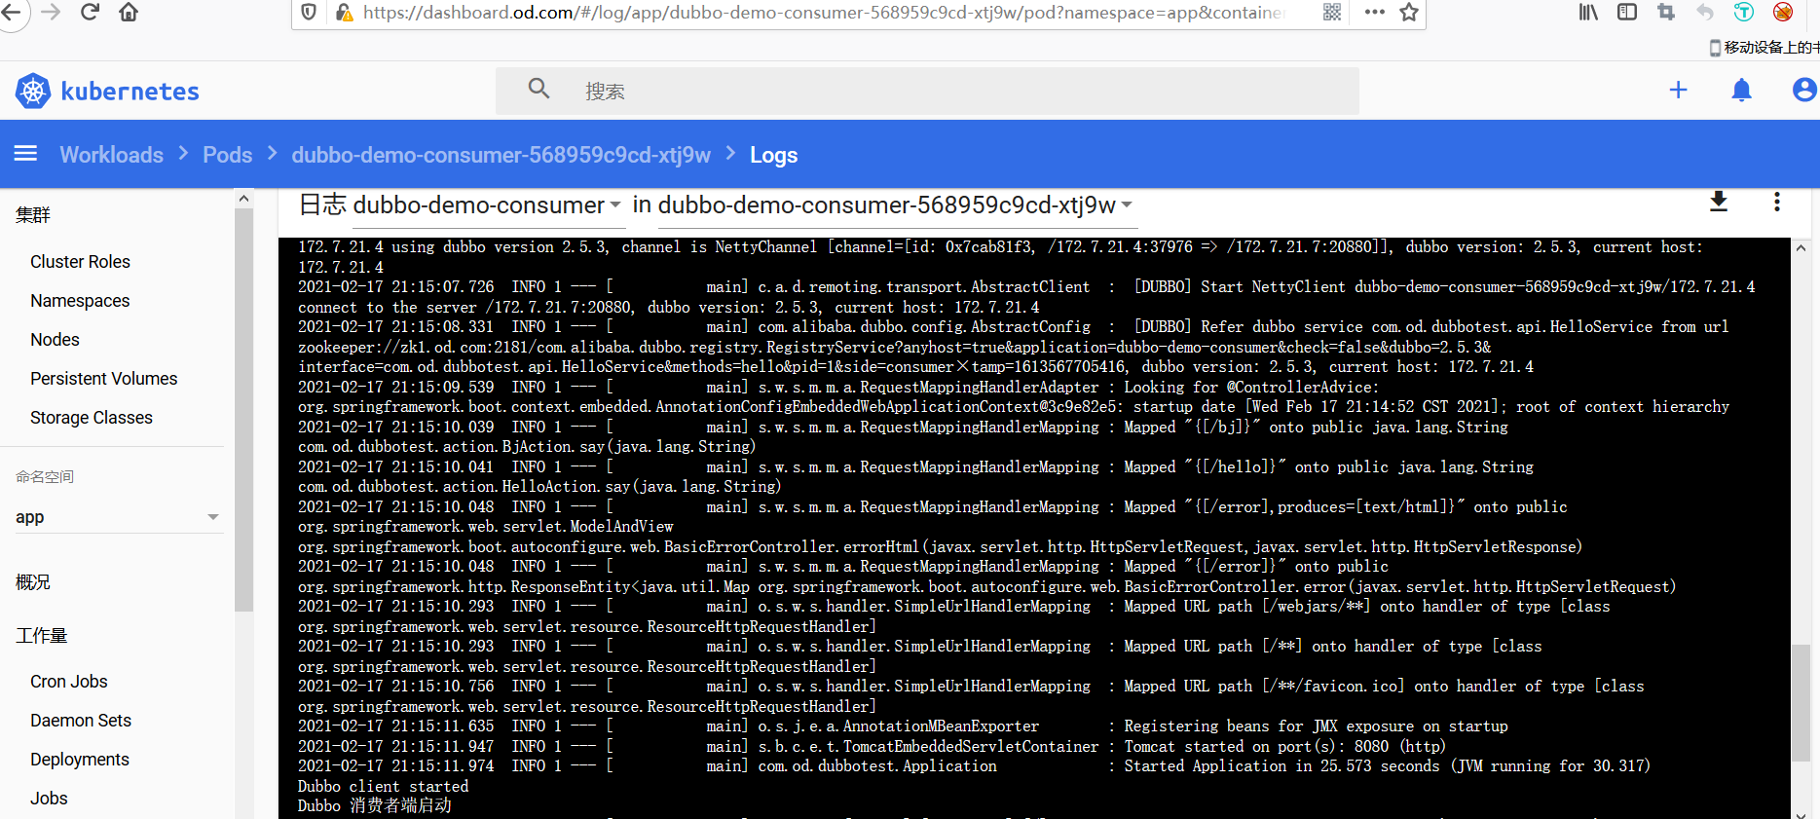View site security lock info
Image resolution: width=1820 pixels, height=819 pixels.
[x=344, y=12]
